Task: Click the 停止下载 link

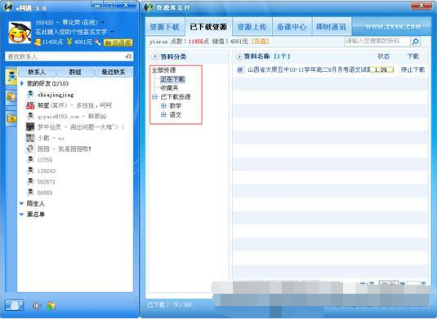Action: (x=412, y=69)
